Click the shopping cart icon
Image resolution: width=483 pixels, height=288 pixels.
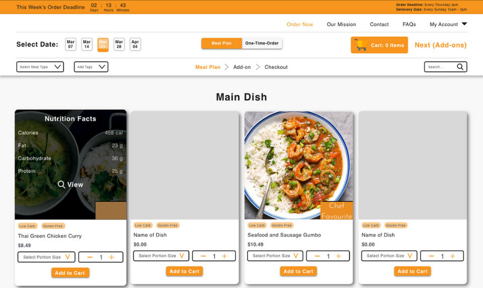[x=360, y=45]
